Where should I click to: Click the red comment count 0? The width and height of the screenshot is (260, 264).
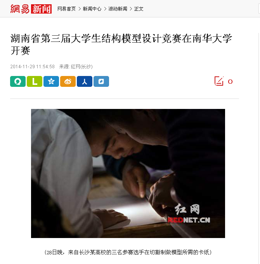[x=231, y=82]
